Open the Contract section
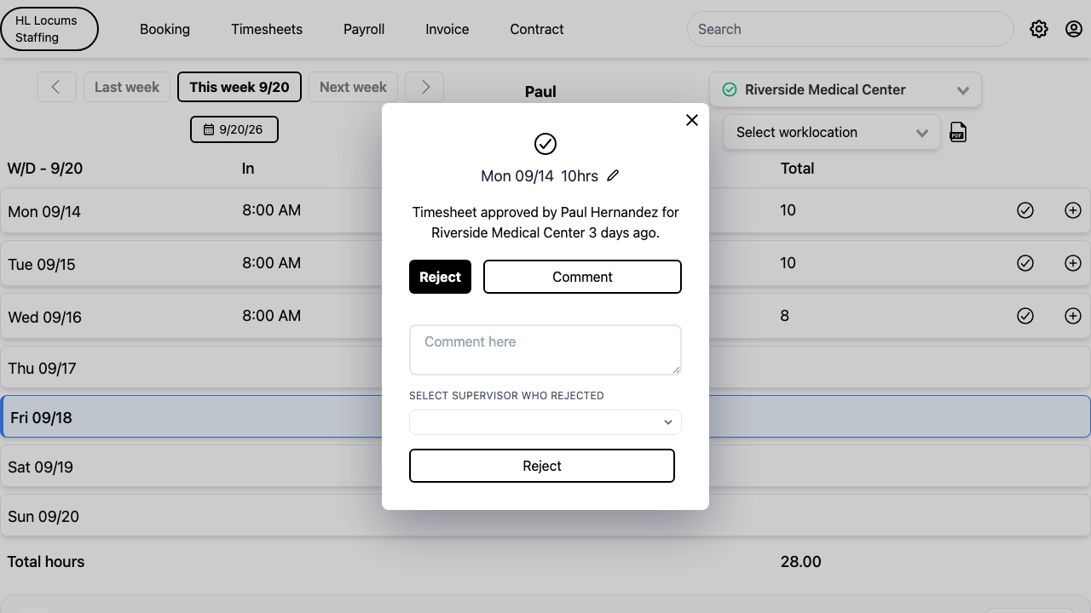 pos(537,29)
